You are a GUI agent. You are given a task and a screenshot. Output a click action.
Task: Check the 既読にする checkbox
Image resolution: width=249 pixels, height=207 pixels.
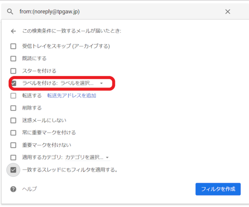coord(13,58)
